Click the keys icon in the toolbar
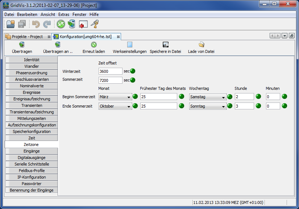This screenshot has height=209, width=299. pos(95,24)
